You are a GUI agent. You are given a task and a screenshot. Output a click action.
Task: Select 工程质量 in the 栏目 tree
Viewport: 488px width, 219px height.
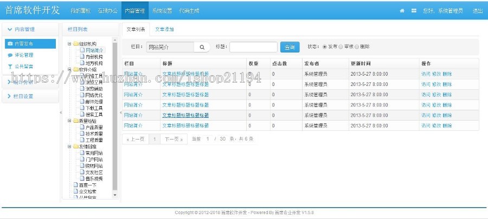tap(94, 140)
